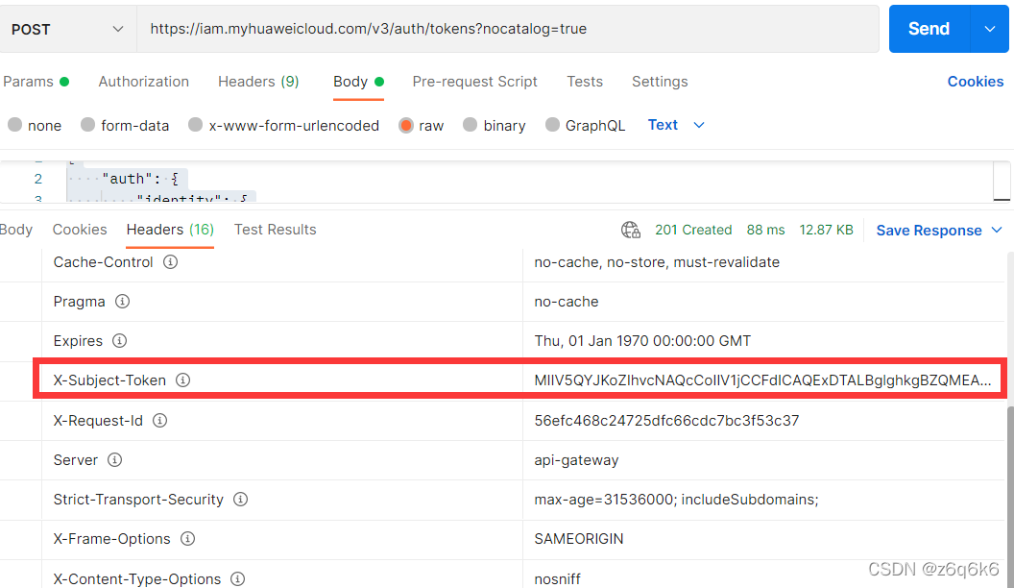Open the Text format dropdown

[676, 125]
